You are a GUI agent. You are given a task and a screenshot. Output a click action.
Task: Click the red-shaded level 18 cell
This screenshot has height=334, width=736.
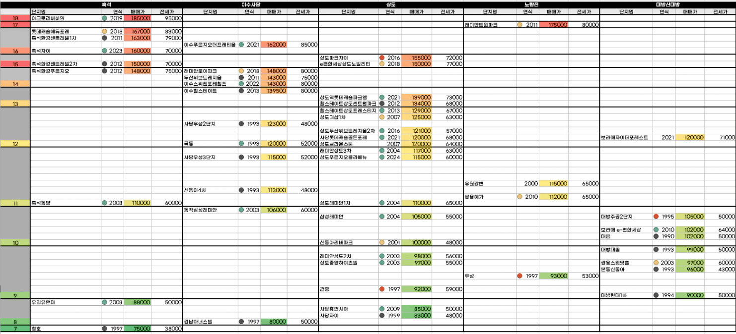pos(15,18)
